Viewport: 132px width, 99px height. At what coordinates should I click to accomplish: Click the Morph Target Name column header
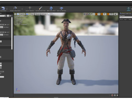tap(123, 19)
